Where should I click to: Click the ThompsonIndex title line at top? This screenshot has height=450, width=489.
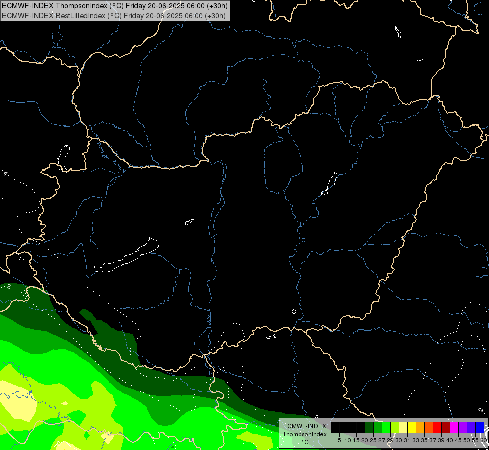pyautogui.click(x=115, y=5)
